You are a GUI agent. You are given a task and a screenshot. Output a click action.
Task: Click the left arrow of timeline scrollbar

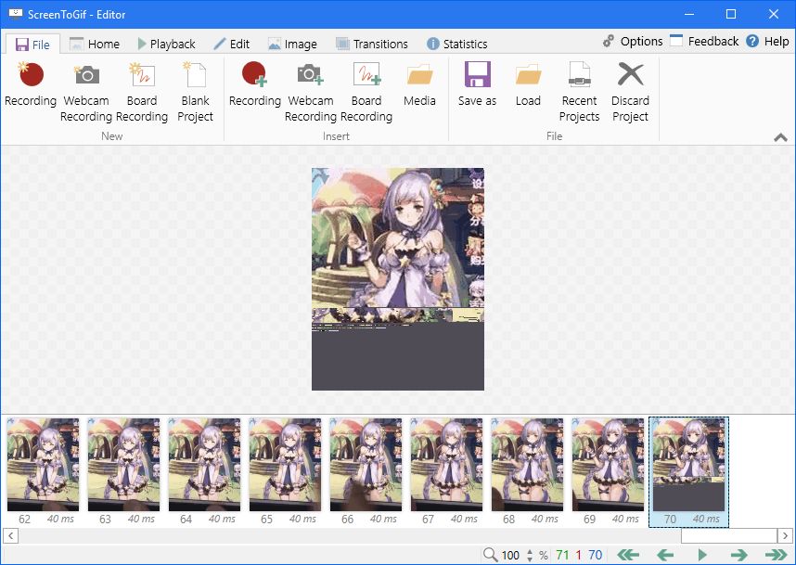10,535
